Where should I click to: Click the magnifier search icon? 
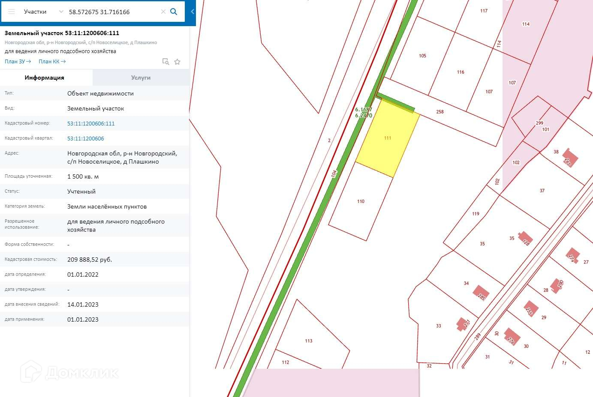coord(174,12)
